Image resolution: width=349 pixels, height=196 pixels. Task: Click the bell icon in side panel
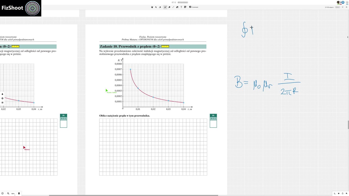[2, 94]
